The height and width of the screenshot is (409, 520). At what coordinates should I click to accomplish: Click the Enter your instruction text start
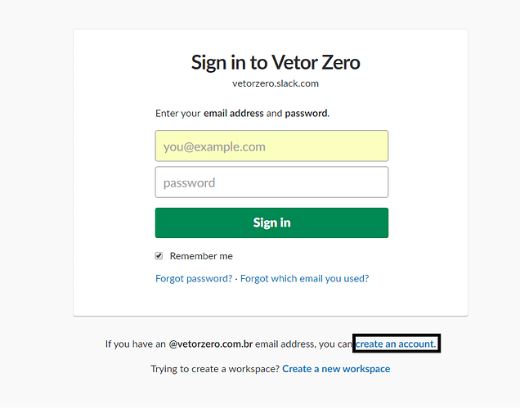pyautogui.click(x=178, y=113)
